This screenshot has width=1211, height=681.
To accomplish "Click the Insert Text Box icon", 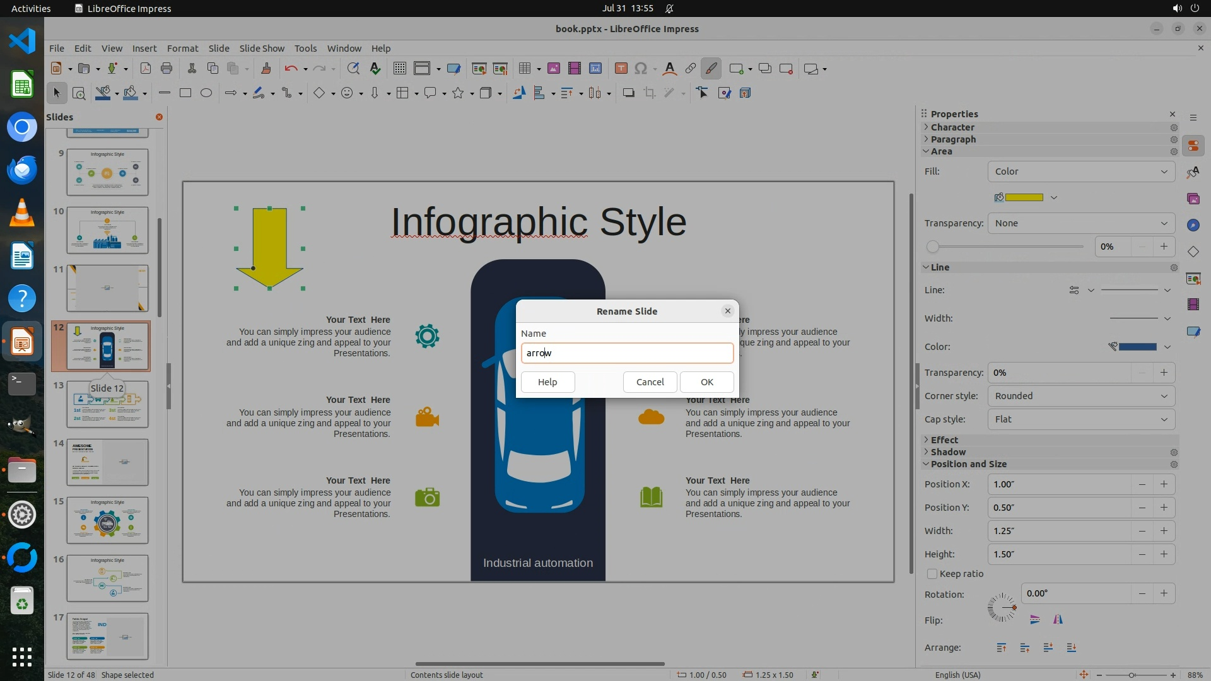I will 621,69.
